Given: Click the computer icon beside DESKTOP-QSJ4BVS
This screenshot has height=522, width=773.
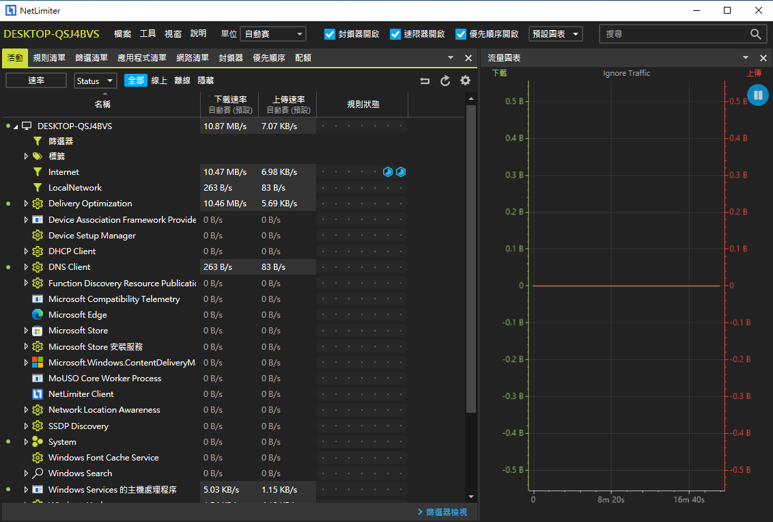Looking at the screenshot, I should click(27, 126).
